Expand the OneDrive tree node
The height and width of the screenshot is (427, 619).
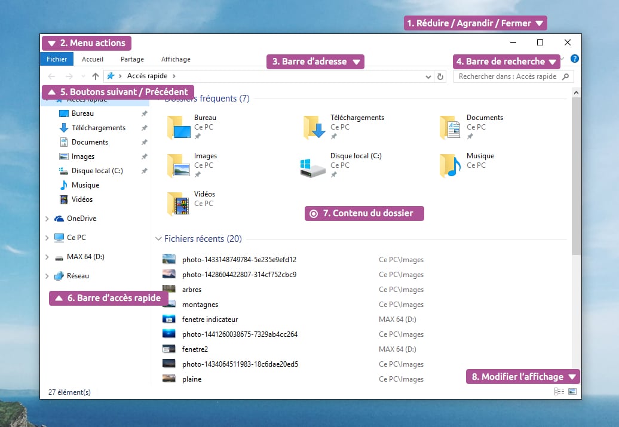pyautogui.click(x=47, y=219)
